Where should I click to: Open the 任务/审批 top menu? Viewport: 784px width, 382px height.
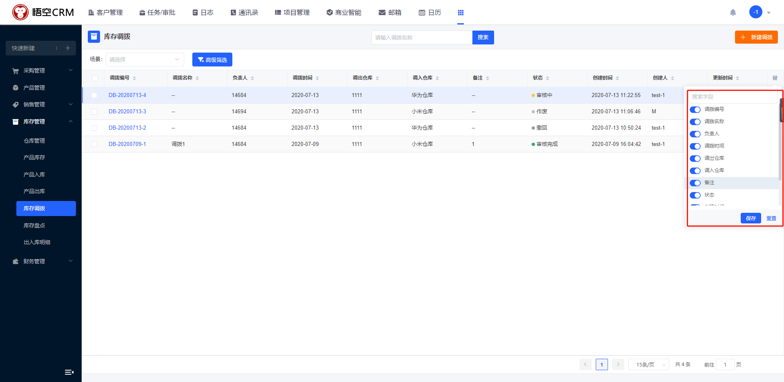[157, 13]
